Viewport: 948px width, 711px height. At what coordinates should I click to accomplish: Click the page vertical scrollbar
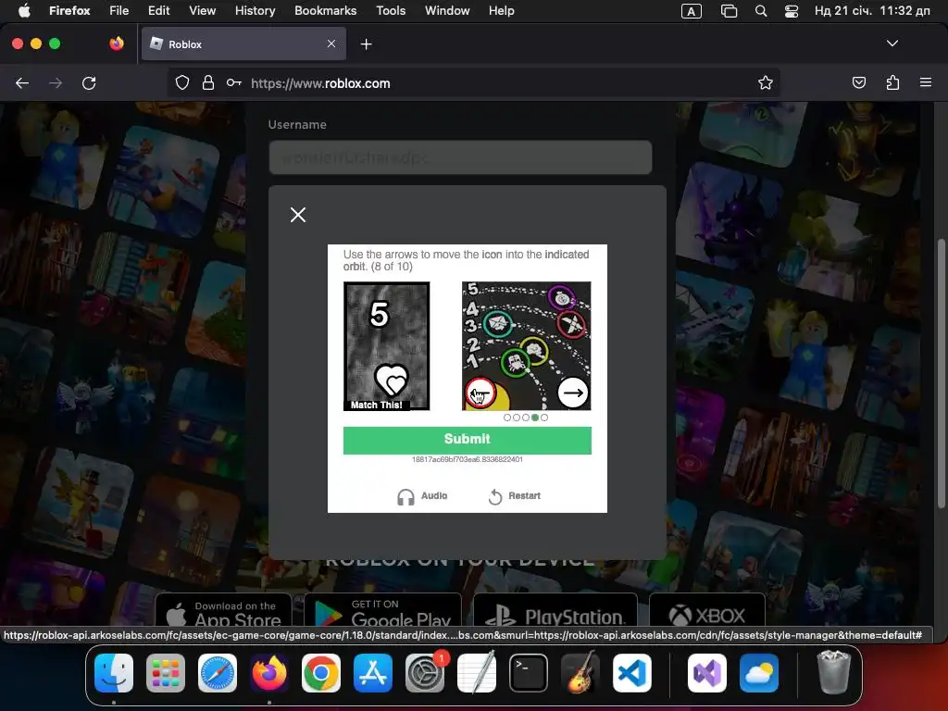tap(941, 373)
